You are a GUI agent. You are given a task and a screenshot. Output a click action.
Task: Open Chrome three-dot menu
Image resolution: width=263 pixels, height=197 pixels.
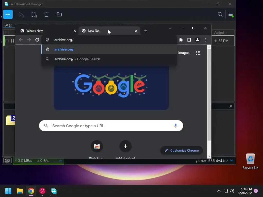pyautogui.click(x=206, y=40)
